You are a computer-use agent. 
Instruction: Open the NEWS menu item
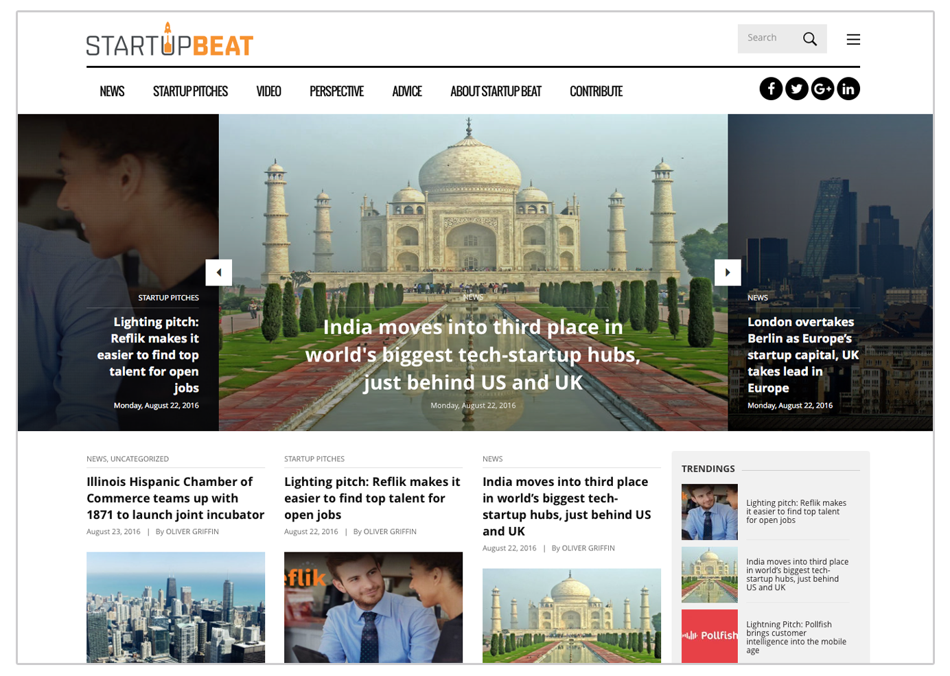pos(112,91)
